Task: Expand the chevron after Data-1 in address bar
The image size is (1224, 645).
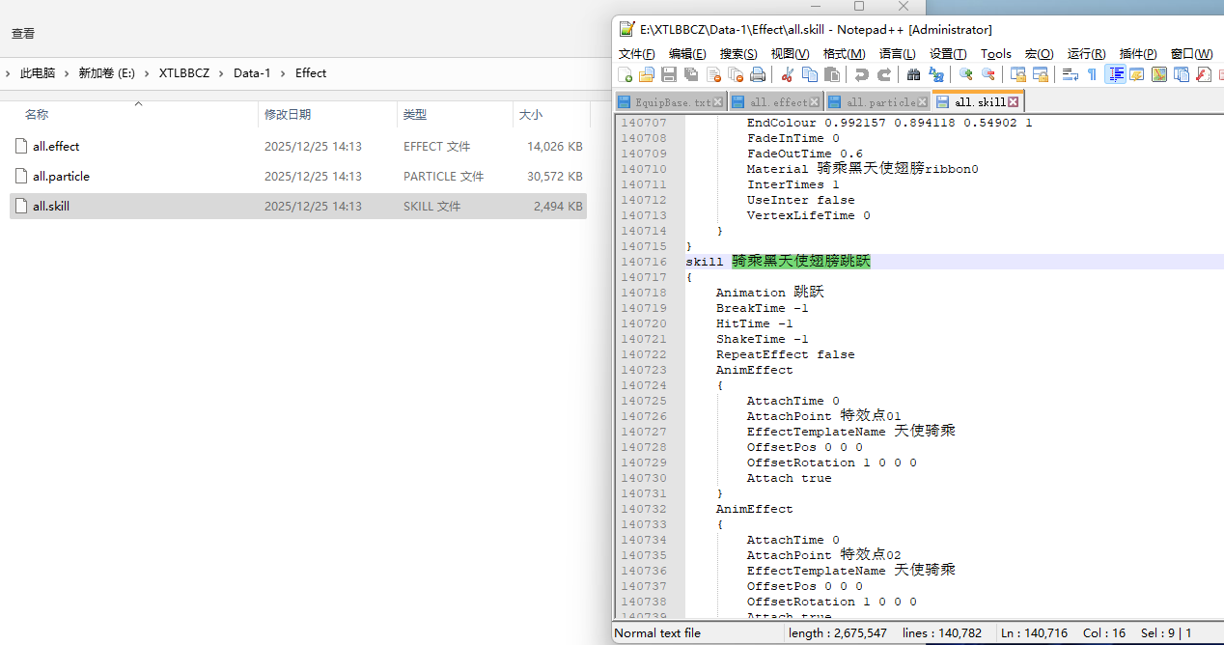Action: coord(283,73)
